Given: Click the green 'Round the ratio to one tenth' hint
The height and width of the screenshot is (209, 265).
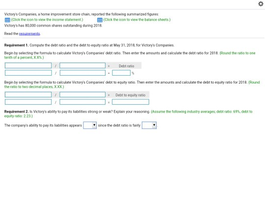Looking at the screenshot, I should 130,55.
